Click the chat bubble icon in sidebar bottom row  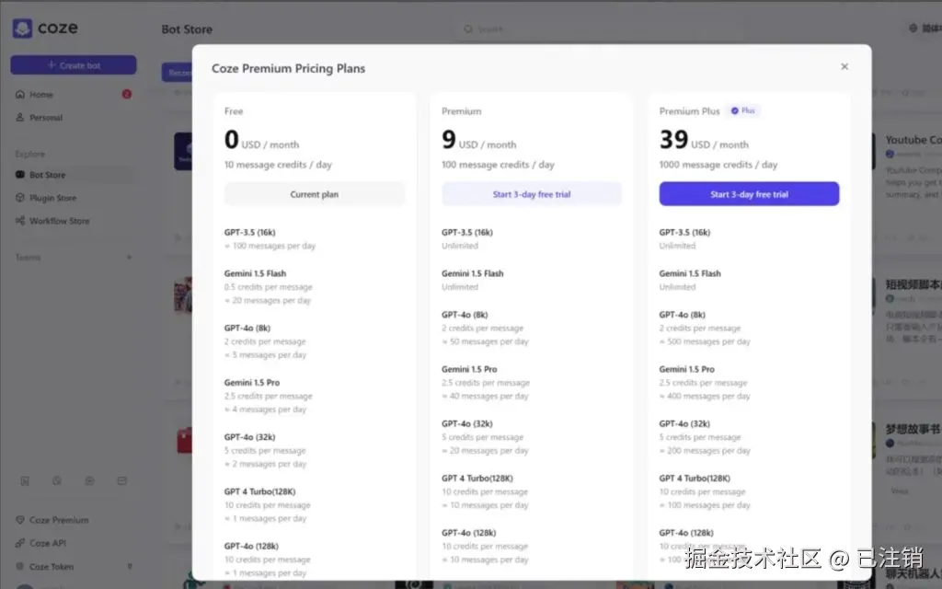pos(89,480)
